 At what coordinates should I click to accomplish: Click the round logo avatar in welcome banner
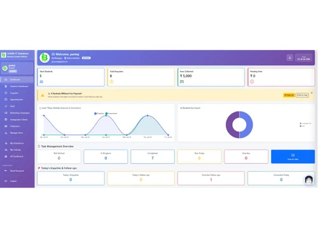point(45,58)
